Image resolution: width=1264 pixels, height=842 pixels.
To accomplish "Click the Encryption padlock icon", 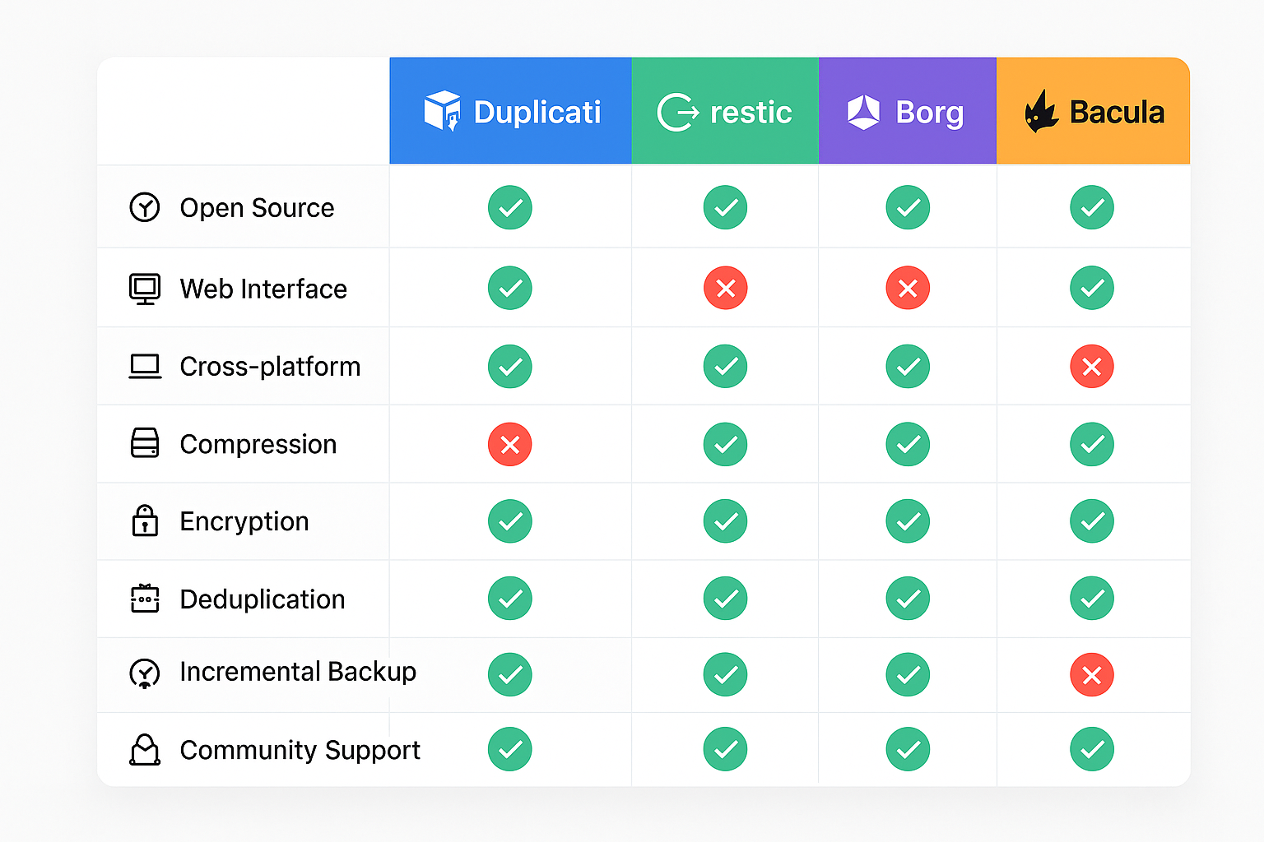I will (x=145, y=520).
